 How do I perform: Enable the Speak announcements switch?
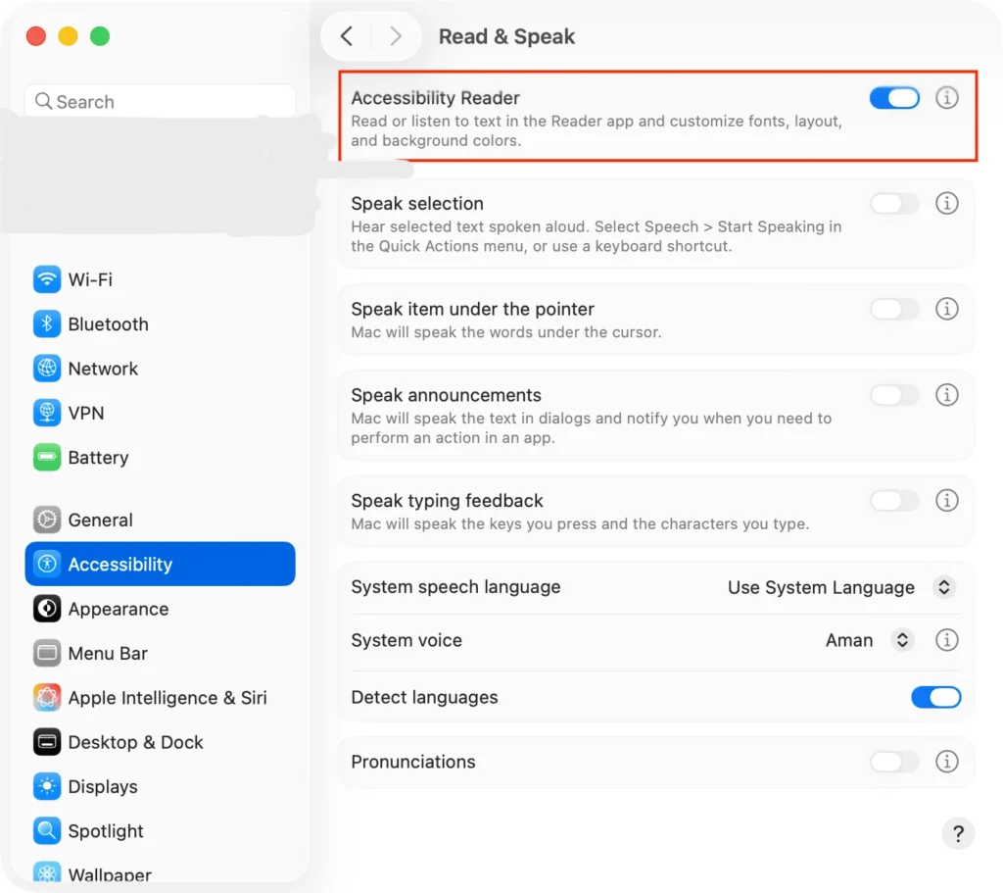pos(894,395)
